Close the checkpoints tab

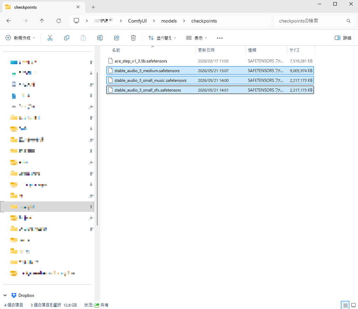[x=78, y=7]
